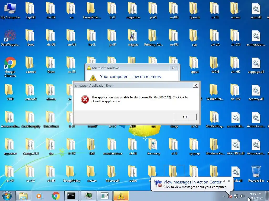The height and width of the screenshot is (201, 269).
Task: Open the clock showing 9:45 PM
Action: coord(256,196)
